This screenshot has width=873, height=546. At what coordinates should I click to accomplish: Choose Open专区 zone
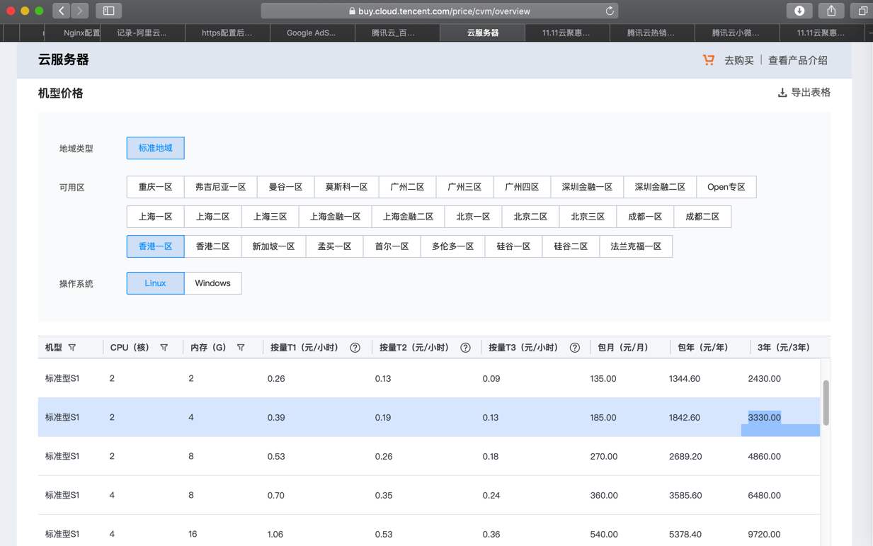coord(726,187)
